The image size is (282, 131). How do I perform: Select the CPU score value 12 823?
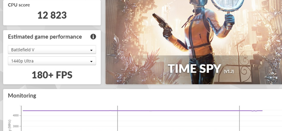tap(52, 15)
